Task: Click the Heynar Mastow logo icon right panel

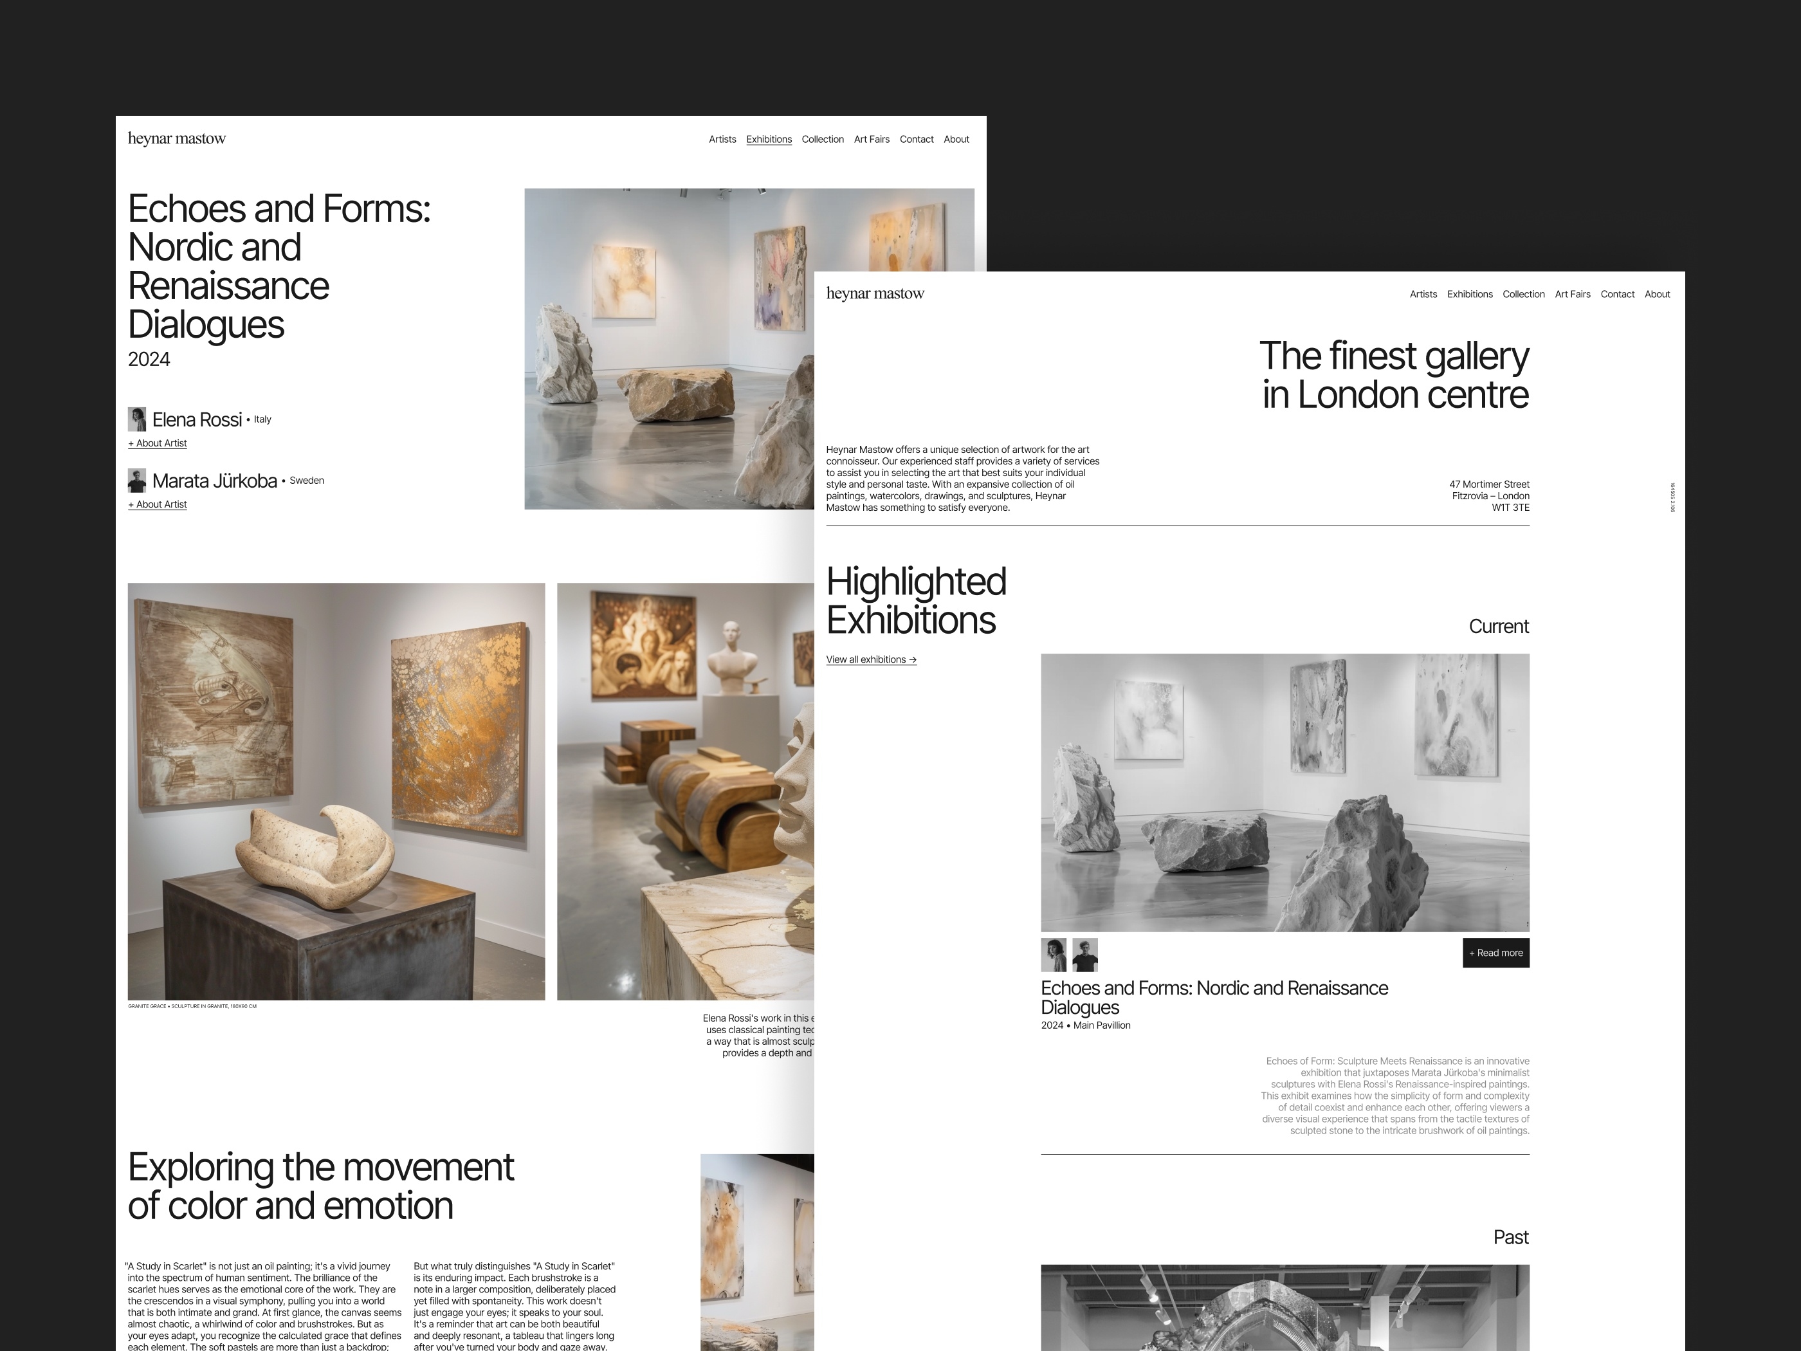Action: (x=878, y=295)
